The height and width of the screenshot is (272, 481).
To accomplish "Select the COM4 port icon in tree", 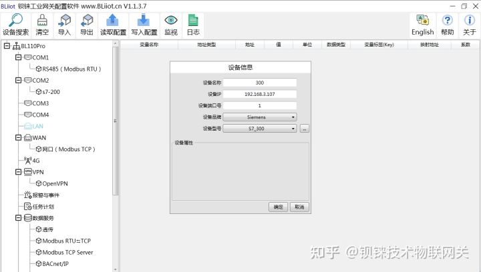I will pyautogui.click(x=28, y=115).
